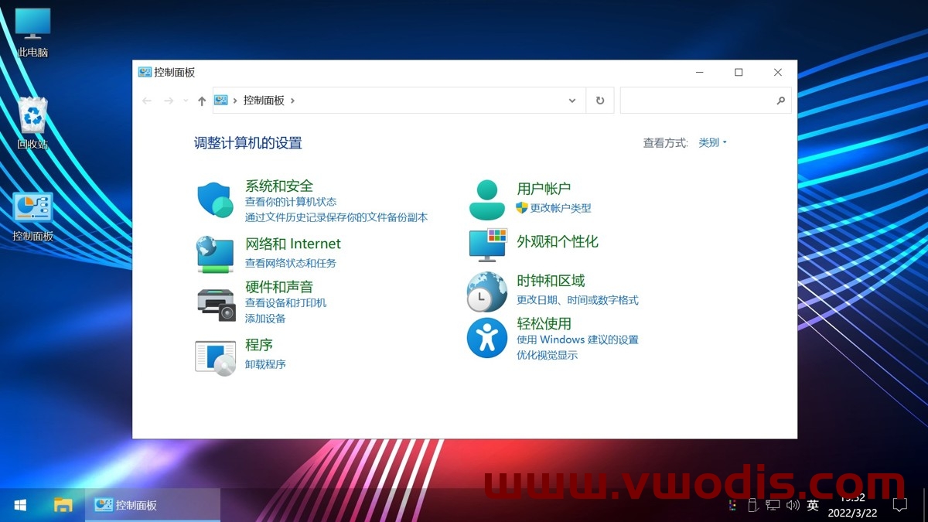This screenshot has height=522, width=928.
Task: Open User Accounts person icon
Action: pyautogui.click(x=486, y=196)
